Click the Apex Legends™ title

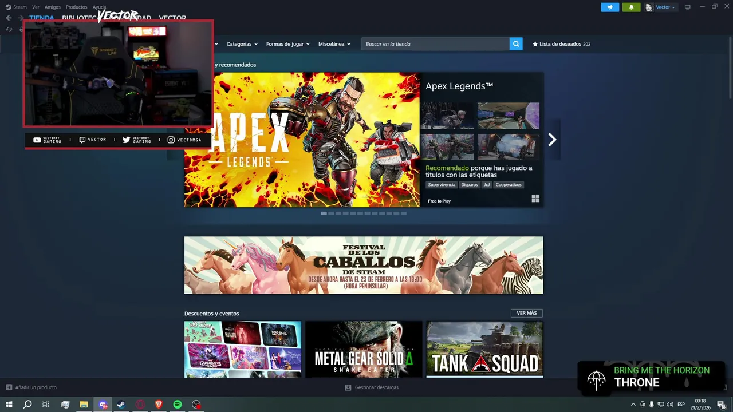click(459, 86)
